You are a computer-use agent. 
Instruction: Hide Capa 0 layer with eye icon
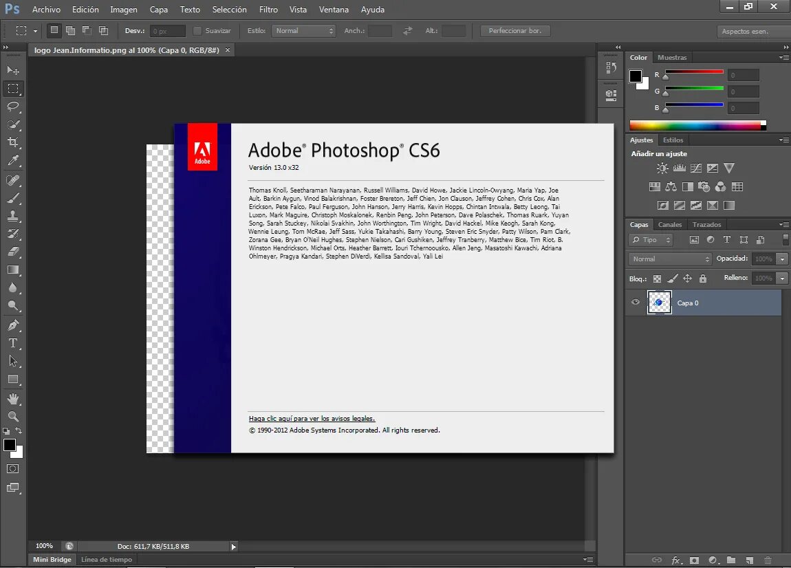636,302
